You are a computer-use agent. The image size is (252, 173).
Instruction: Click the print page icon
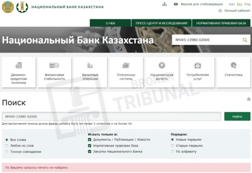[249, 99]
